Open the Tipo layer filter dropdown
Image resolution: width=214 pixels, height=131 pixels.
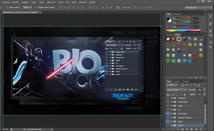(172, 85)
